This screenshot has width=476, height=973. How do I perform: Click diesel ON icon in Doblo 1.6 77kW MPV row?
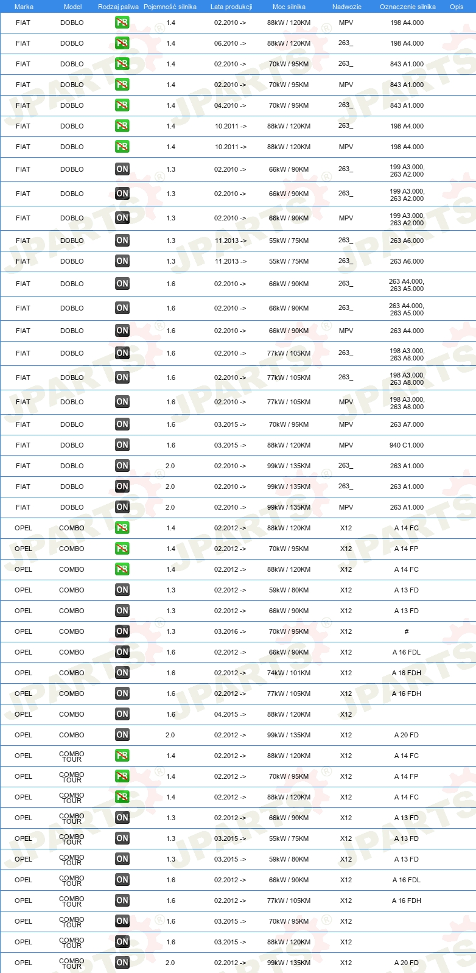pyautogui.click(x=122, y=402)
